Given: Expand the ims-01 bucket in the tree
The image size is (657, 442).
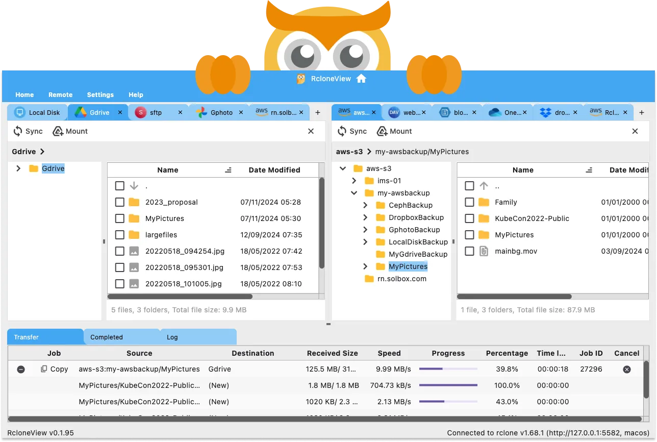Looking at the screenshot, I should click(x=354, y=181).
